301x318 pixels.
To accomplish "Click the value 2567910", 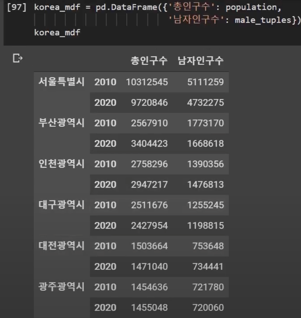I will click(x=149, y=123).
